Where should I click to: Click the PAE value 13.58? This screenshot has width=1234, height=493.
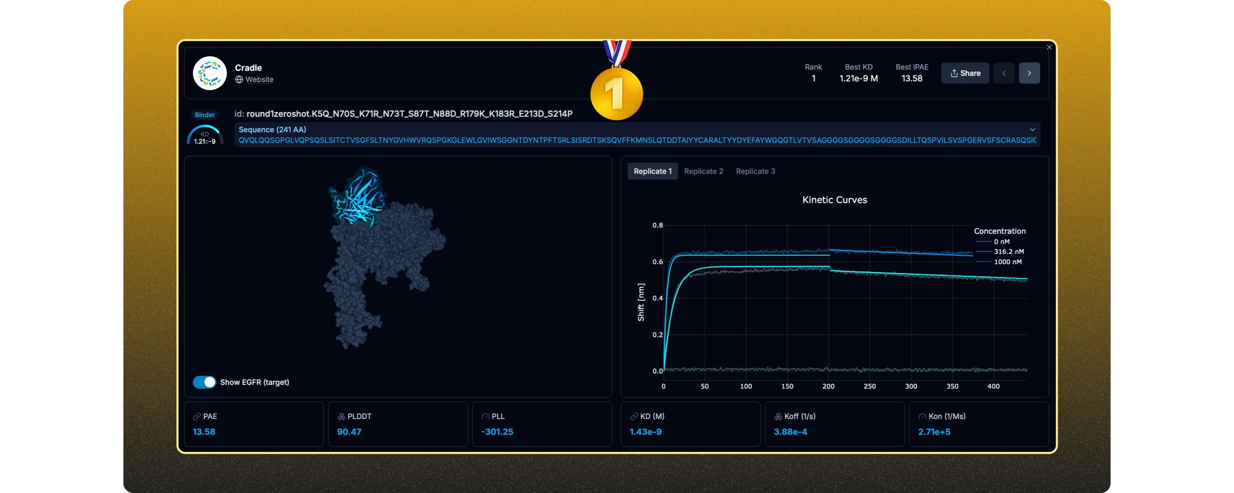tap(204, 432)
